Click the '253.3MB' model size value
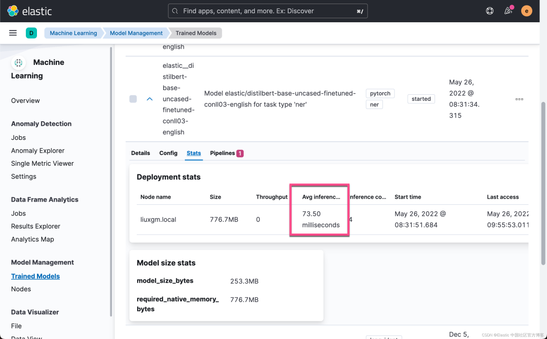The height and width of the screenshot is (339, 547). click(x=244, y=281)
